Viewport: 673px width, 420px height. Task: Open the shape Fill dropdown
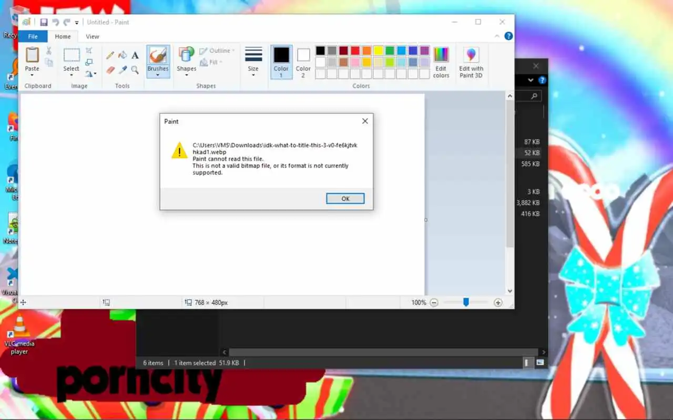click(x=210, y=62)
